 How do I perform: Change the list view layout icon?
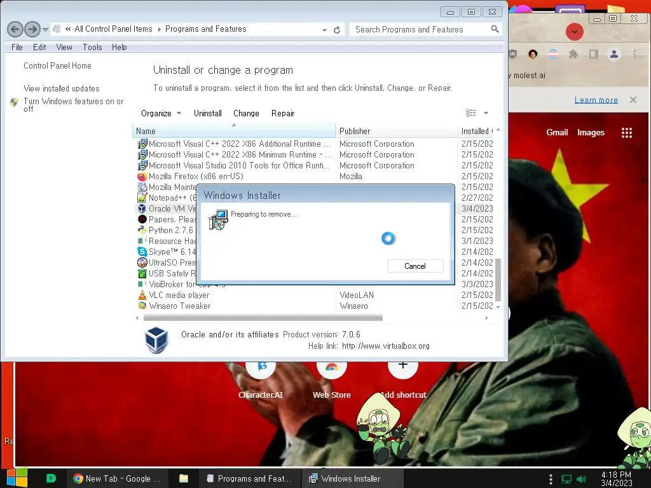(471, 113)
